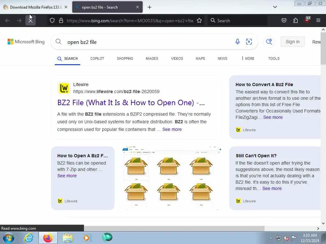Open Firefox hamburger application menu

click(318, 20)
